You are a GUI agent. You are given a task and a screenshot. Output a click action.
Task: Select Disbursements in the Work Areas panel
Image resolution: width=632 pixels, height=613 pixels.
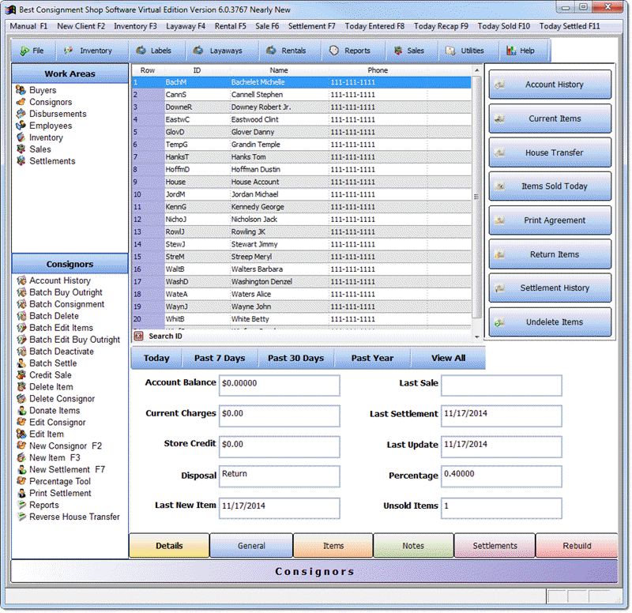[57, 114]
